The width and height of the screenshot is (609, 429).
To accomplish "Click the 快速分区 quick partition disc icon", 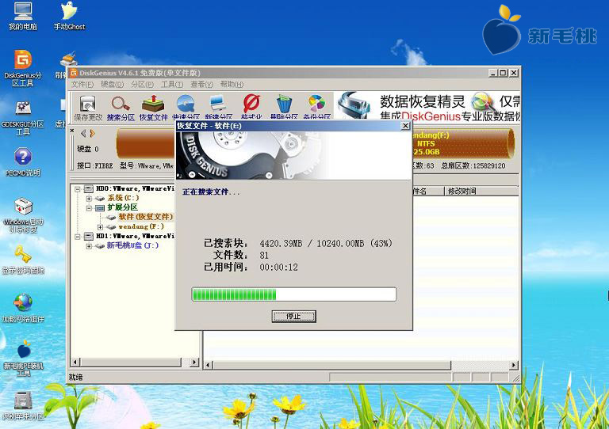I will [x=186, y=107].
